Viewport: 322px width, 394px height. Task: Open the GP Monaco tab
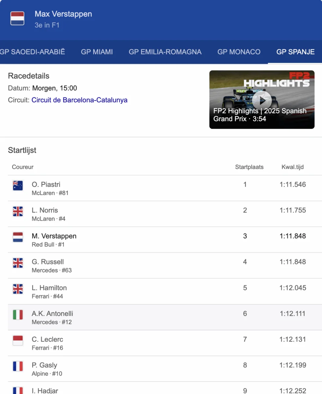[x=239, y=52]
